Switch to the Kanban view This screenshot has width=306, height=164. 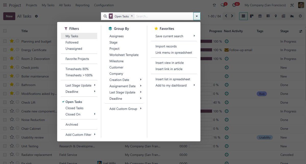coord(252,16)
